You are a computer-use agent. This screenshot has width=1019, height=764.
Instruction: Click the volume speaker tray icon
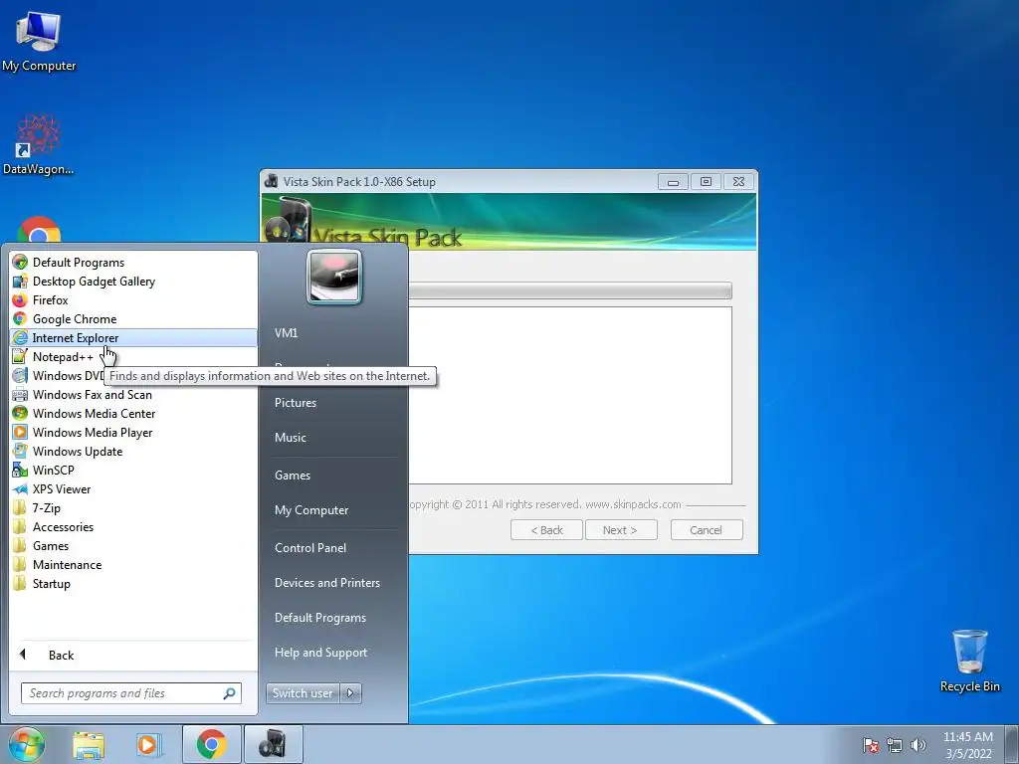[917, 745]
